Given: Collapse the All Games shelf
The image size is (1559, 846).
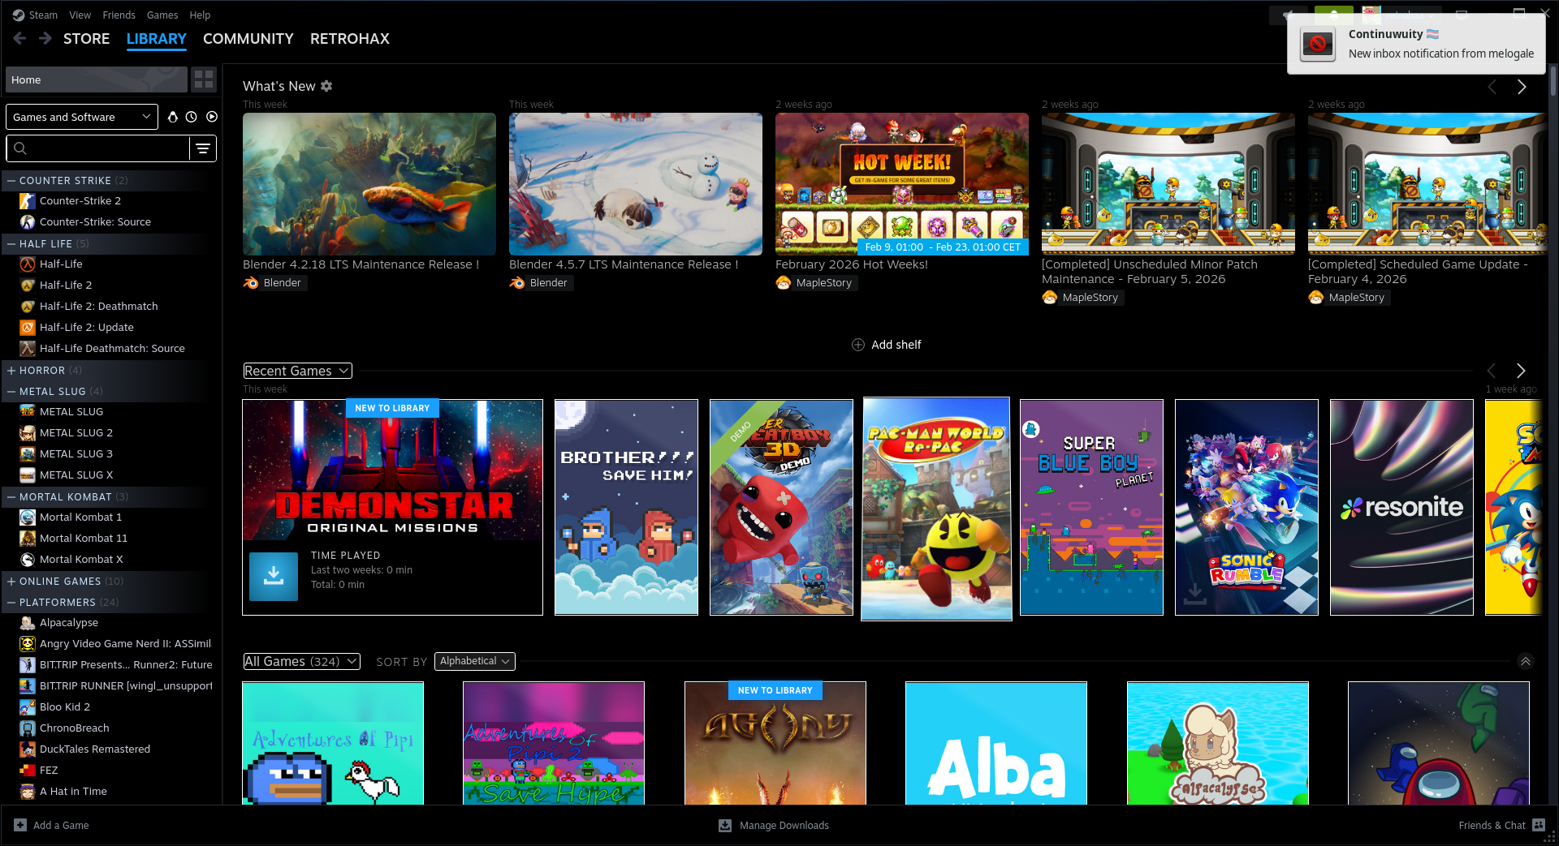Looking at the screenshot, I should 1525,661.
